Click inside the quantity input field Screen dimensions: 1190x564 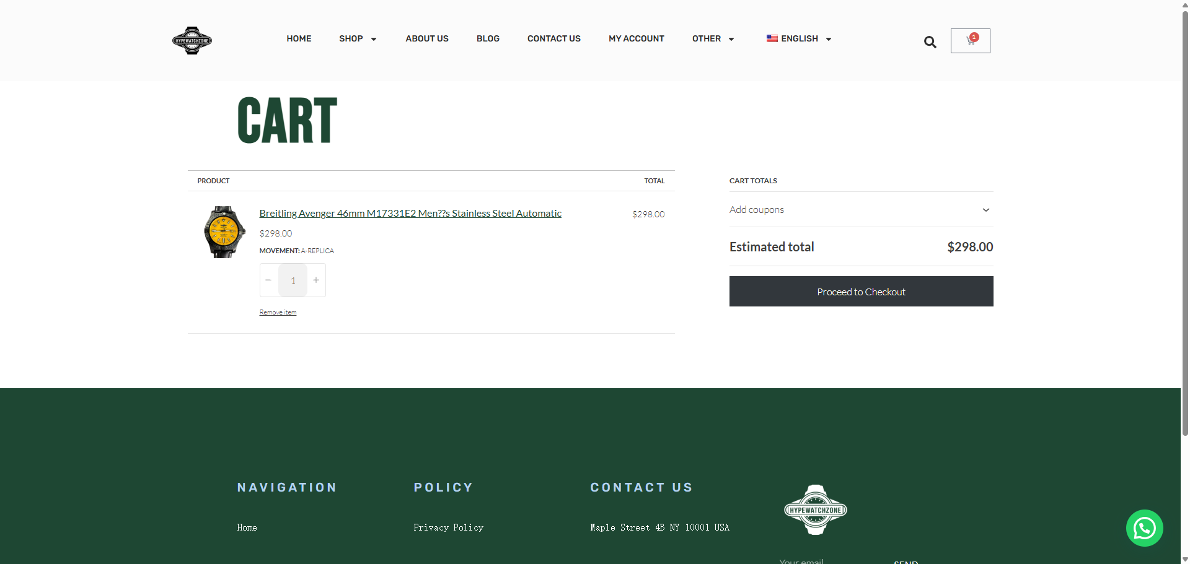click(293, 280)
